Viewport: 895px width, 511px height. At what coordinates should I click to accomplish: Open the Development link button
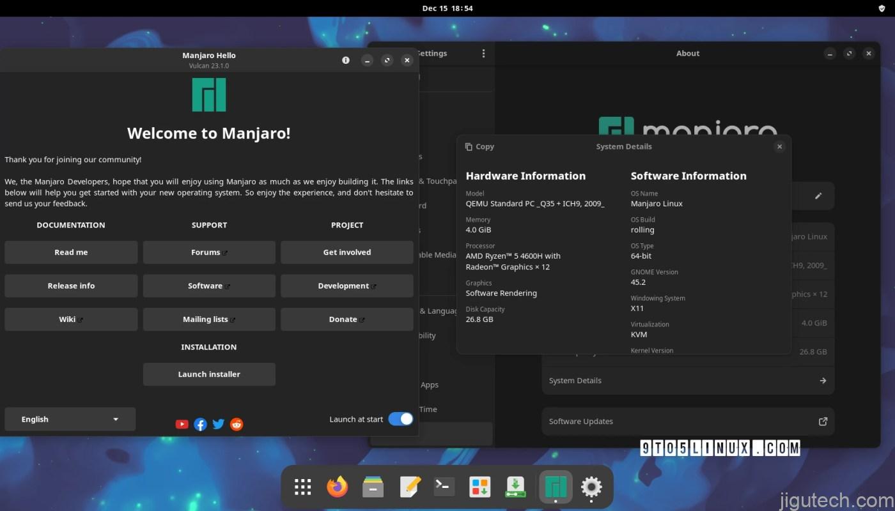point(347,286)
